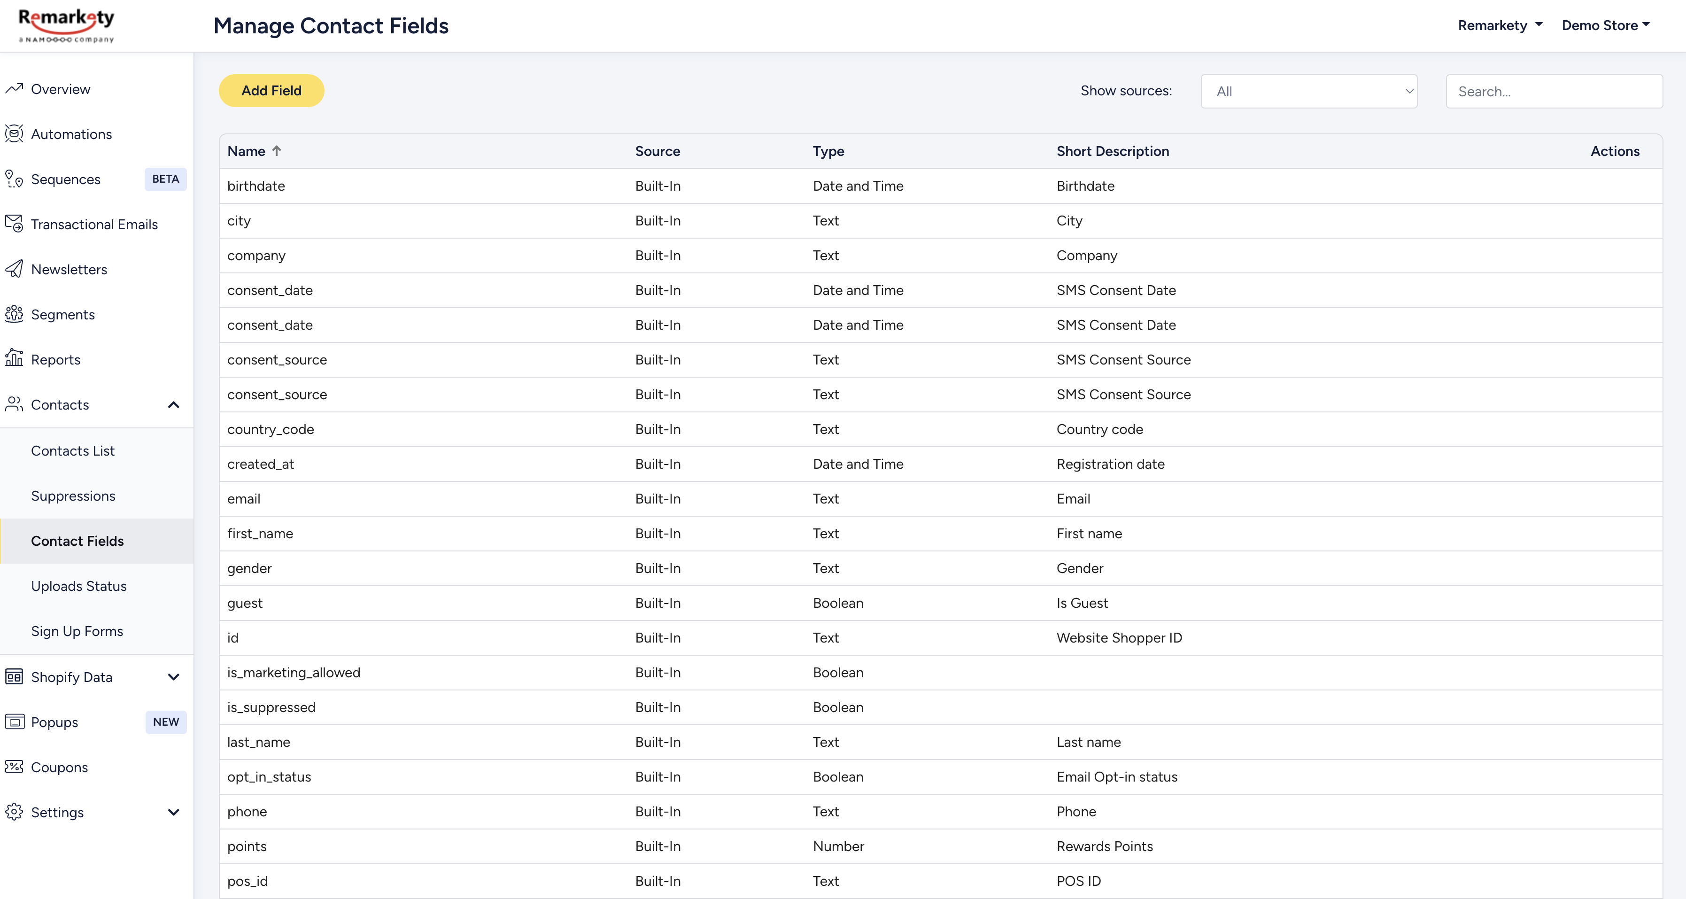Open Uploads Status submenu item
Viewport: 1686px width, 899px height.
(x=78, y=586)
